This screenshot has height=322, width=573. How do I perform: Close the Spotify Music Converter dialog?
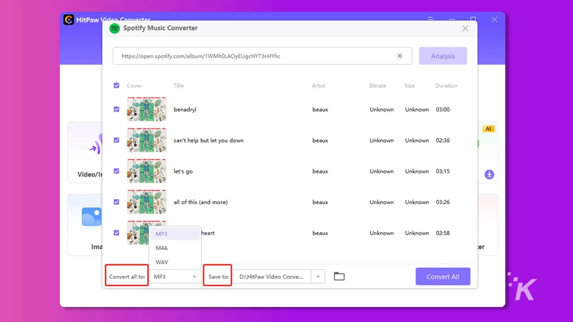(x=465, y=28)
